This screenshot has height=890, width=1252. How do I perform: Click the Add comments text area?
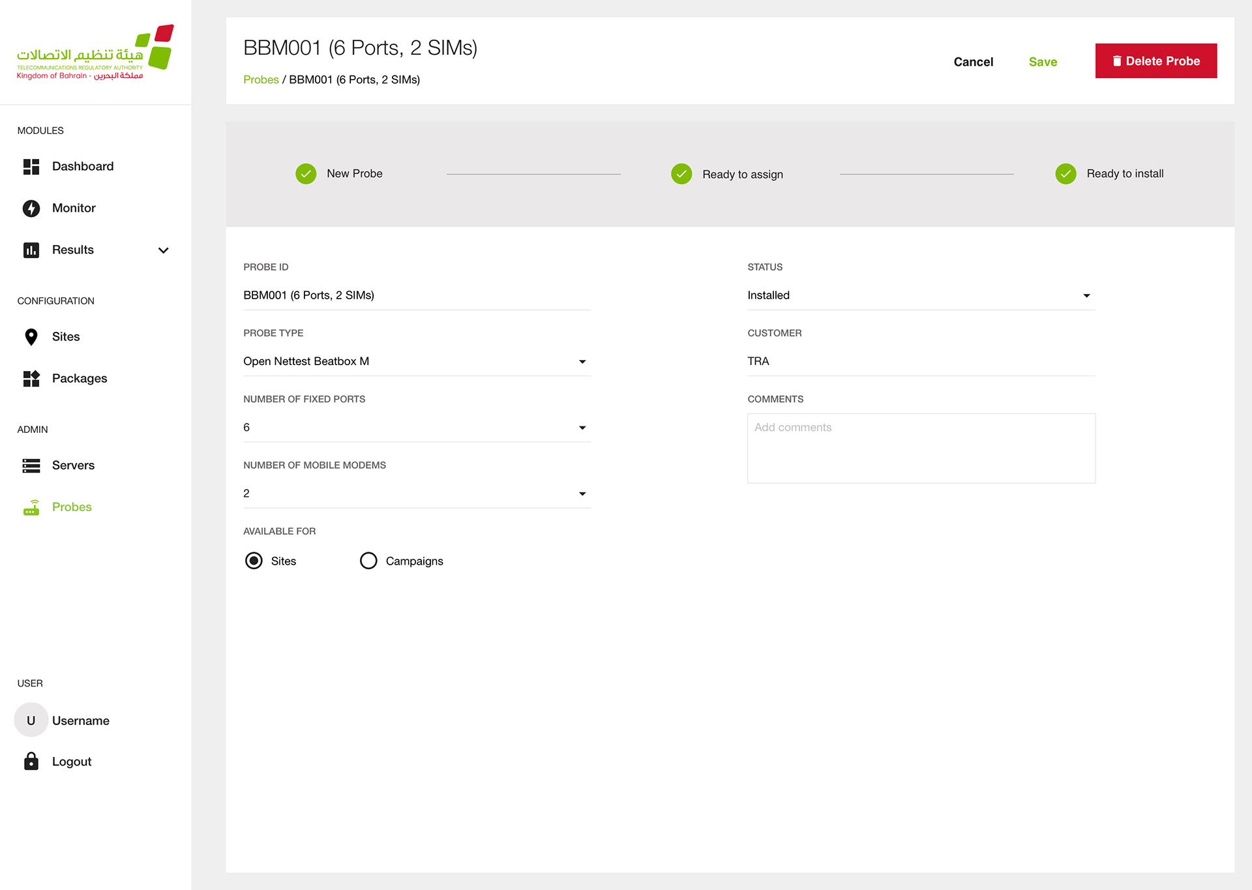921,448
